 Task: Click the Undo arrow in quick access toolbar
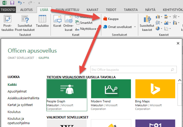19,3
